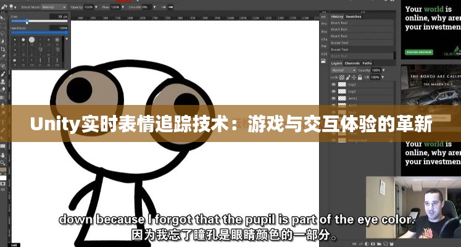Viewport: 461px width, 247px height.
Task: Select the Eyedropper tool
Action: coord(3,56)
